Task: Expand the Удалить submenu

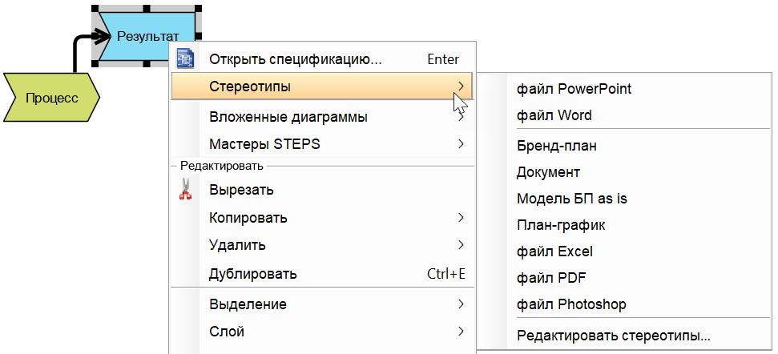Action: [237, 245]
